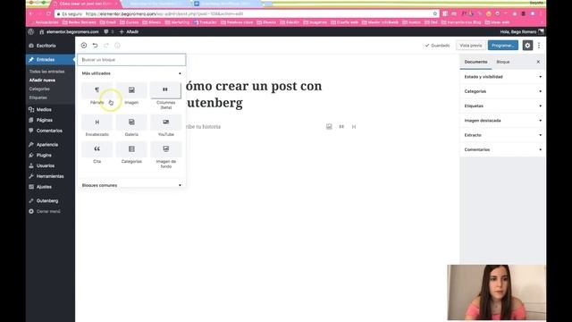
Task: Expand the Etiquetas sidebar panel
Action: [502, 106]
